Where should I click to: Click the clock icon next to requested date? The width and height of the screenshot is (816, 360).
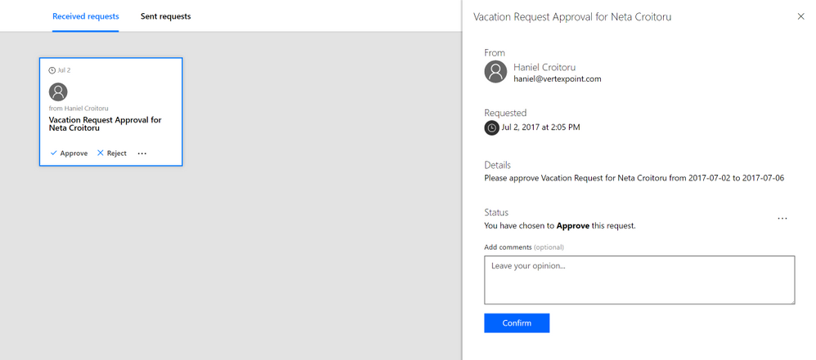click(491, 127)
